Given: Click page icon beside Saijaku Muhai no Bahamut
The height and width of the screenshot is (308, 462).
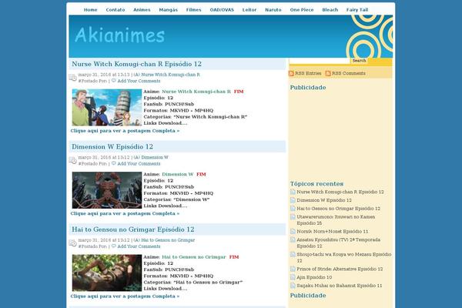Looking at the screenshot, I should click(x=293, y=286).
